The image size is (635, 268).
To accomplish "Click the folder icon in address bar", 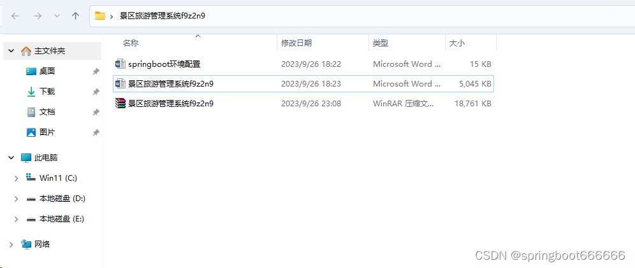I will click(x=100, y=16).
